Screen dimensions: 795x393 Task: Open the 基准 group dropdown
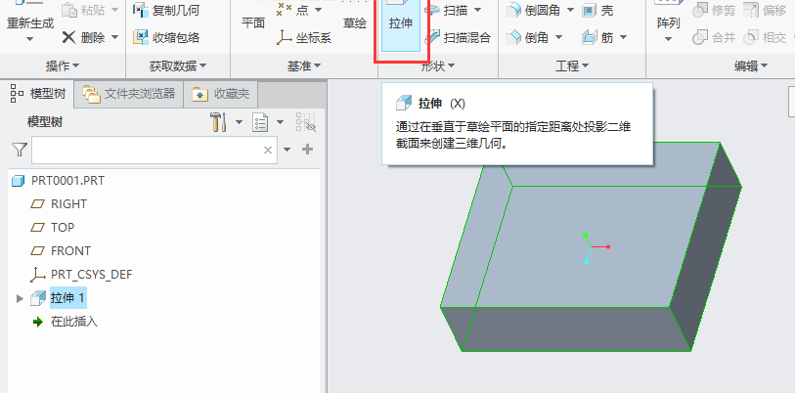click(x=304, y=65)
